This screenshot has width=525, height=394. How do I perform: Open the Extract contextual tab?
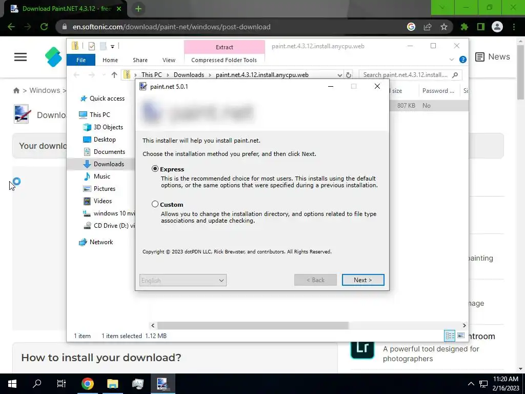225,47
